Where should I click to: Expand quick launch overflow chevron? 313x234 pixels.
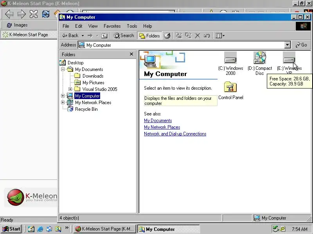(x=67, y=227)
